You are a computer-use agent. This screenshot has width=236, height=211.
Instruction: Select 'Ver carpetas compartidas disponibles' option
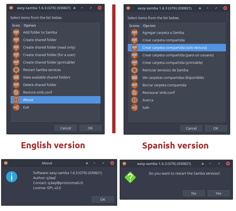(177, 78)
